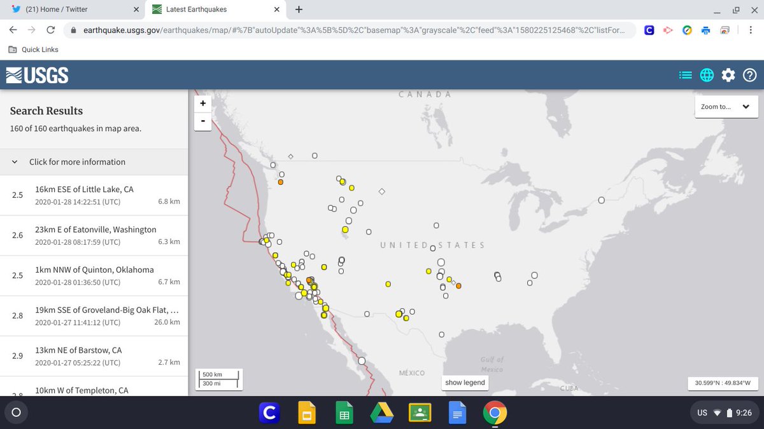Click the earthquake marker near Lake Ontario
The width and height of the screenshot is (764, 429).
click(x=601, y=200)
